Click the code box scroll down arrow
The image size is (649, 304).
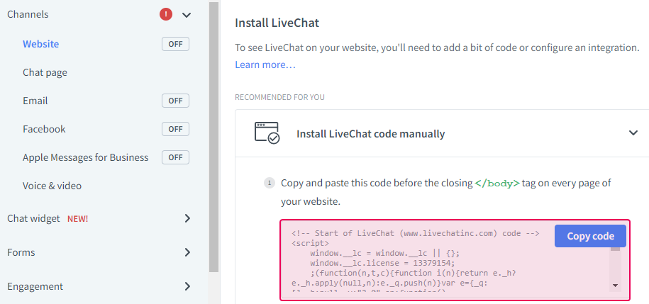615,285
